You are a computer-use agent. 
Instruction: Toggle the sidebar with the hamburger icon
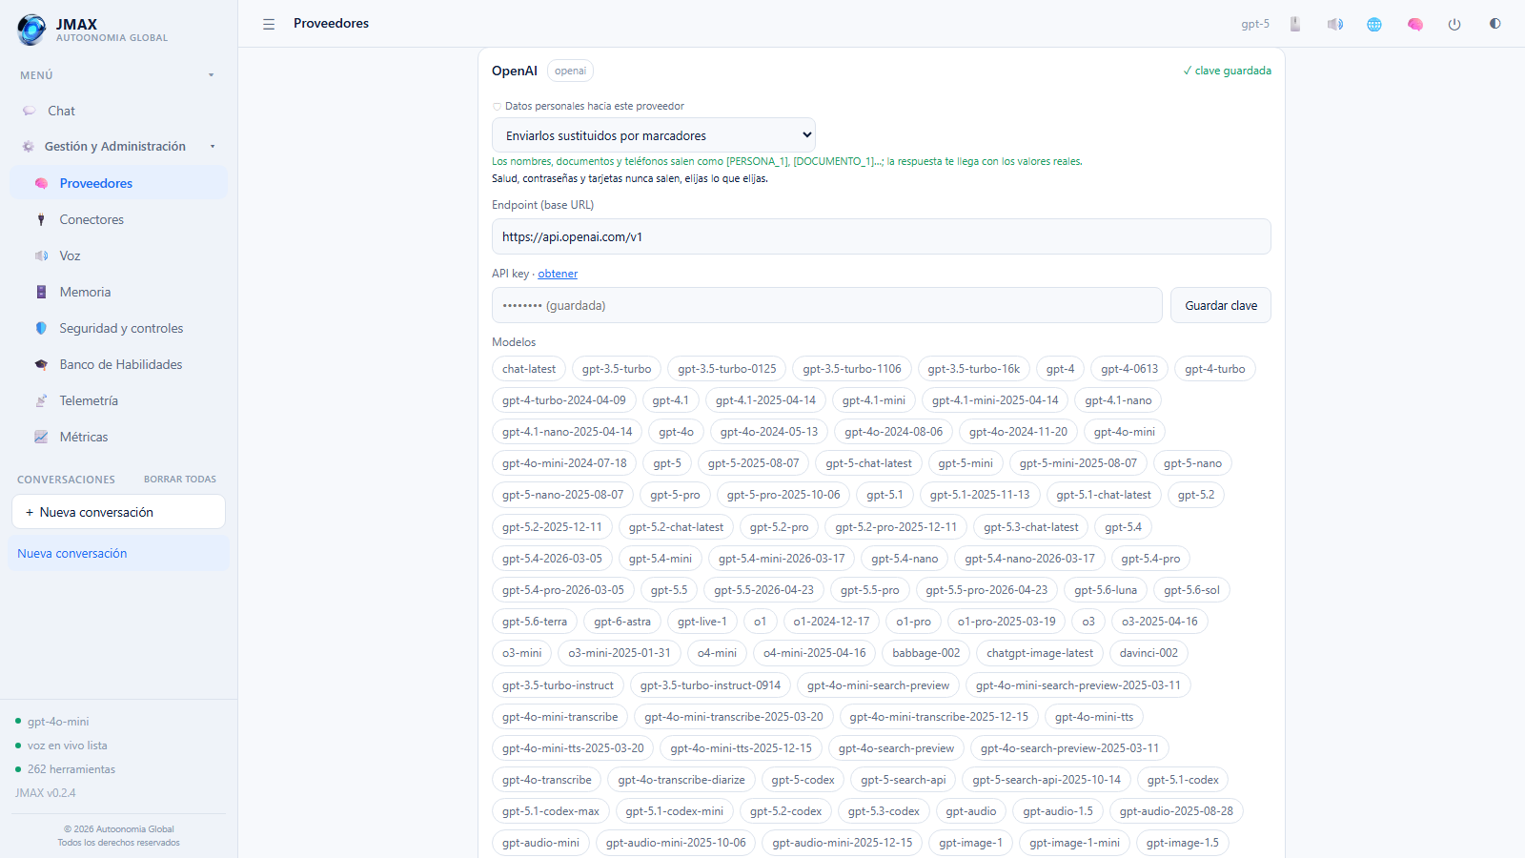(269, 24)
